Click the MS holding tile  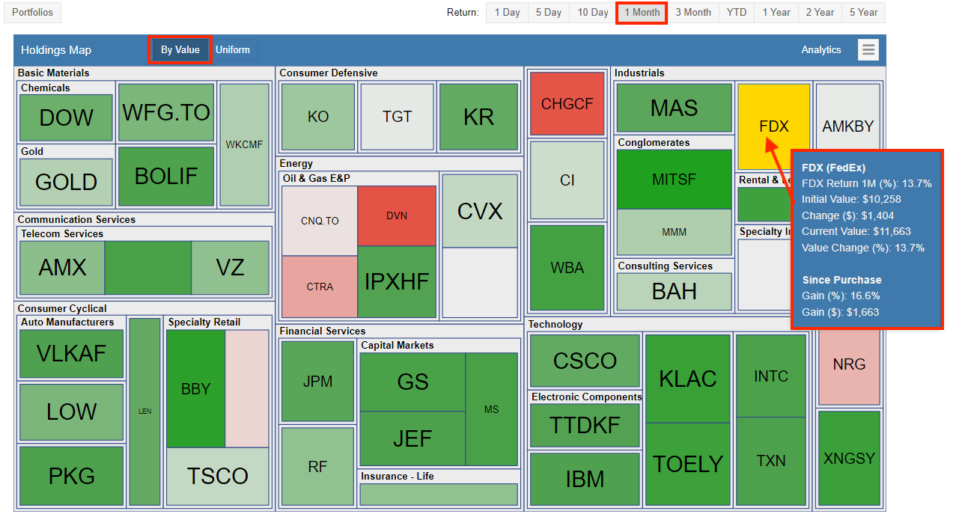pyautogui.click(x=492, y=409)
